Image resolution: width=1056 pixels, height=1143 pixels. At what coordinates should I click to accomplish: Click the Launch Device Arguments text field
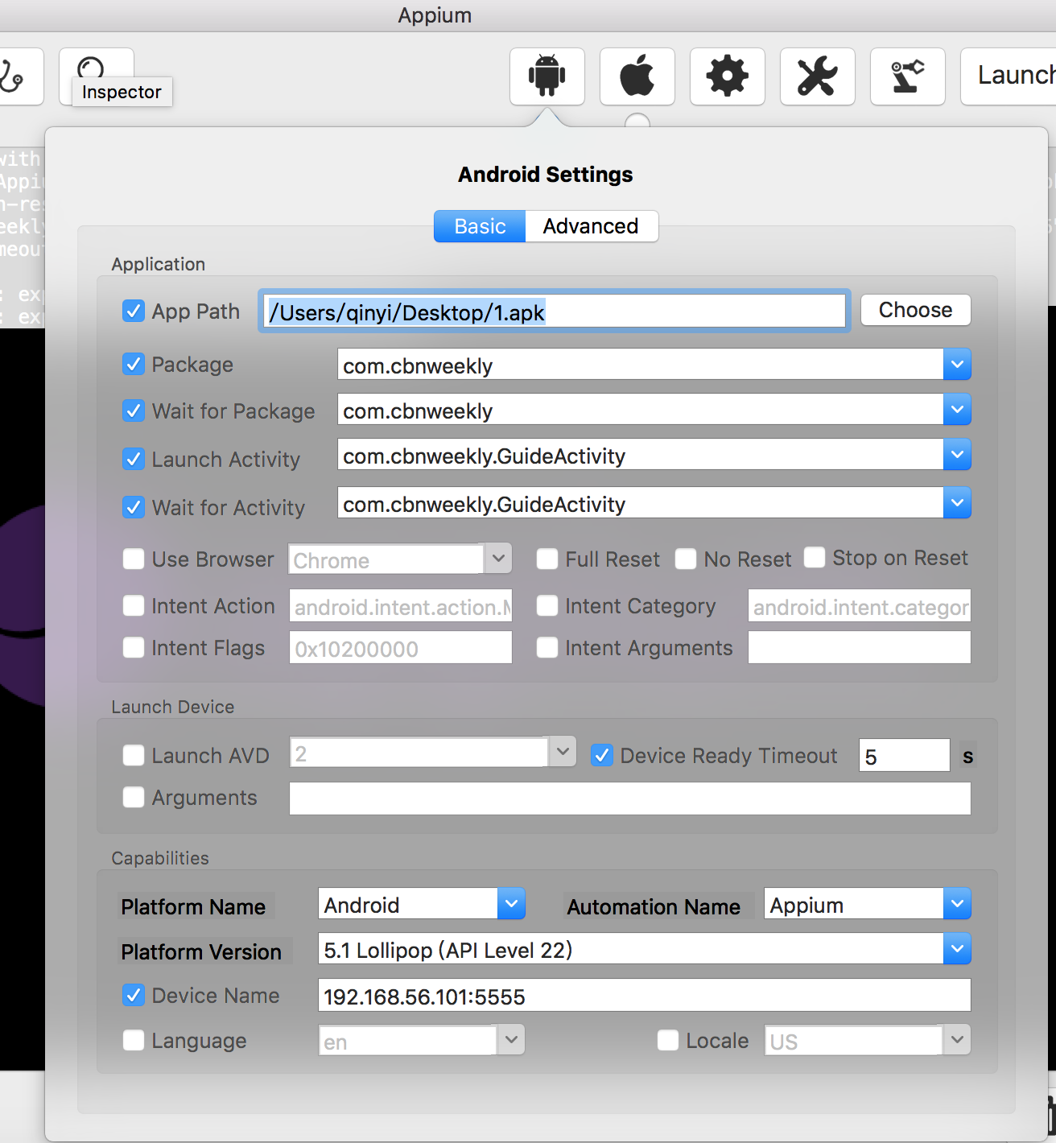tap(630, 798)
